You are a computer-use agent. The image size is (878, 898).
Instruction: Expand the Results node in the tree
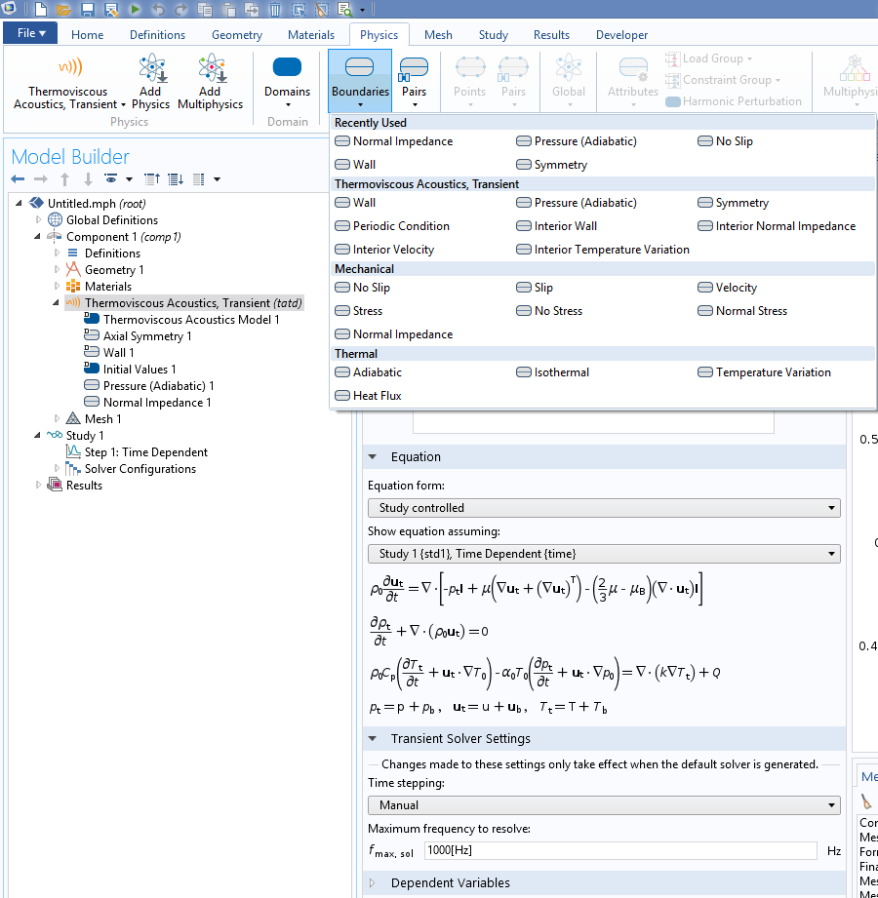pyautogui.click(x=39, y=486)
